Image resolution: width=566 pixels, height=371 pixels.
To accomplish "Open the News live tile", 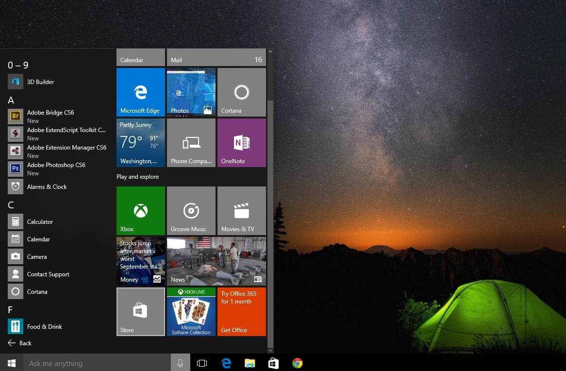I will [216, 261].
